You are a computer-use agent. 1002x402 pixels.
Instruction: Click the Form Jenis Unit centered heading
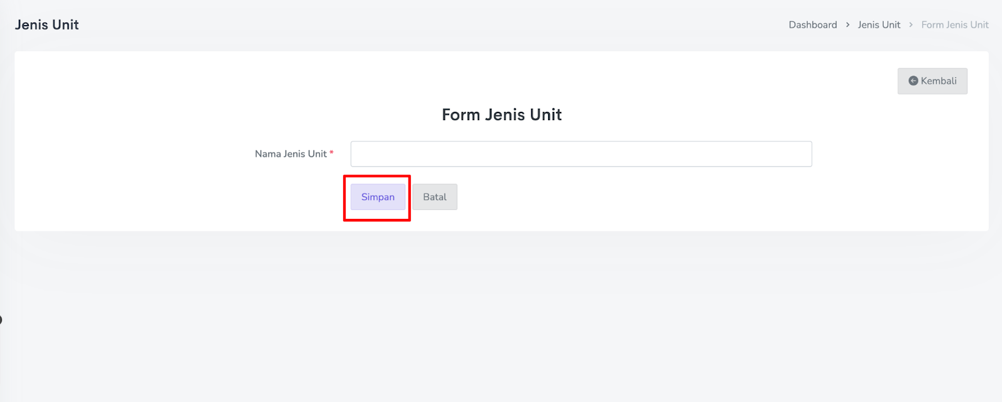click(502, 115)
